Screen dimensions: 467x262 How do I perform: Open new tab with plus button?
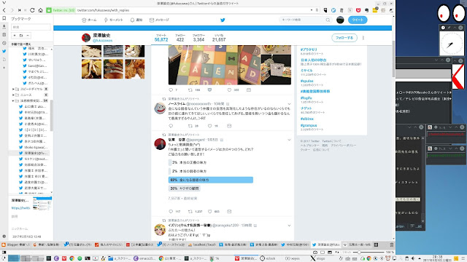(x=376, y=245)
